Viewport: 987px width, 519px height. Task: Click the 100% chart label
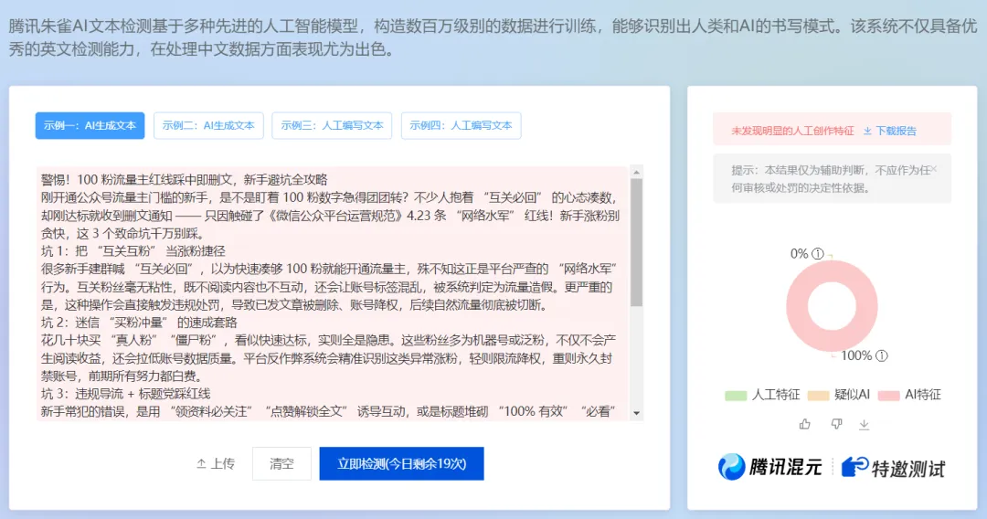[855, 355]
